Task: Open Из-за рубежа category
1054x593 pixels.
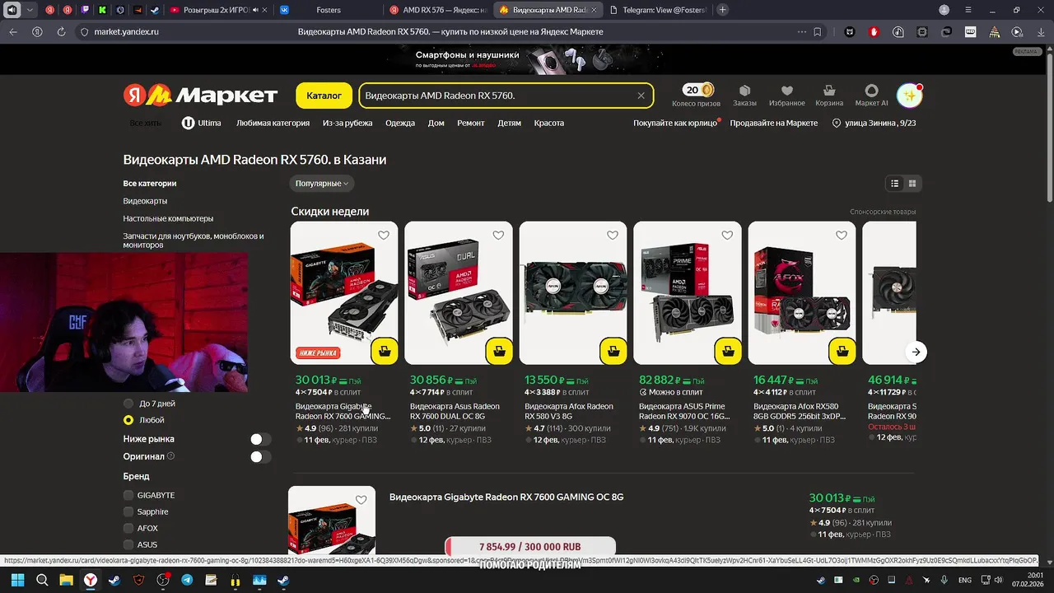Action: click(x=347, y=123)
